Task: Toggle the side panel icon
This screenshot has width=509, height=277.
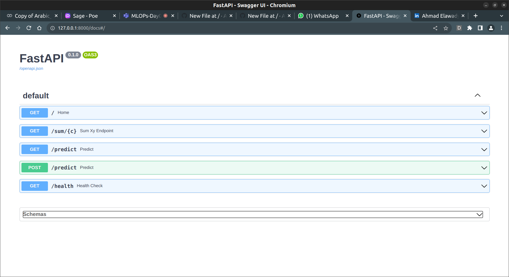Action: pos(480,28)
